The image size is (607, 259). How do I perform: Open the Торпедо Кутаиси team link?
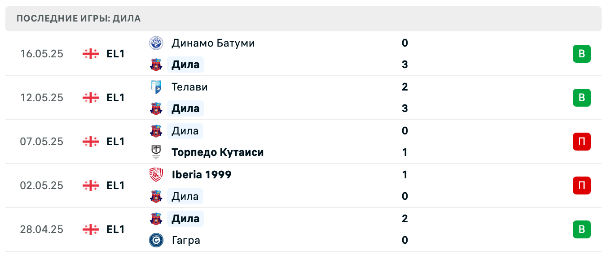tap(217, 152)
